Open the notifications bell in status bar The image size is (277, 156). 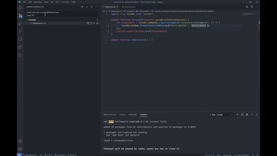point(257,155)
